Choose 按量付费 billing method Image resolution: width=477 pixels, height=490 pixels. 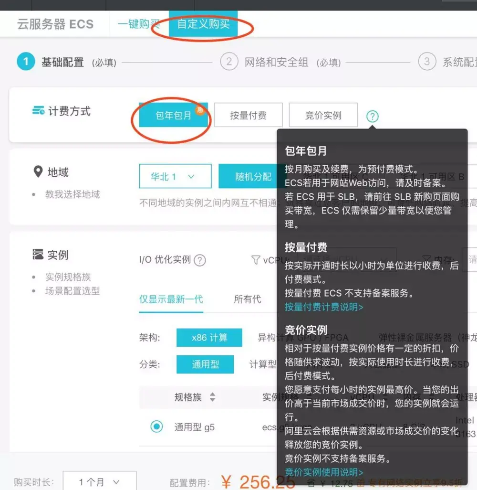[248, 115]
